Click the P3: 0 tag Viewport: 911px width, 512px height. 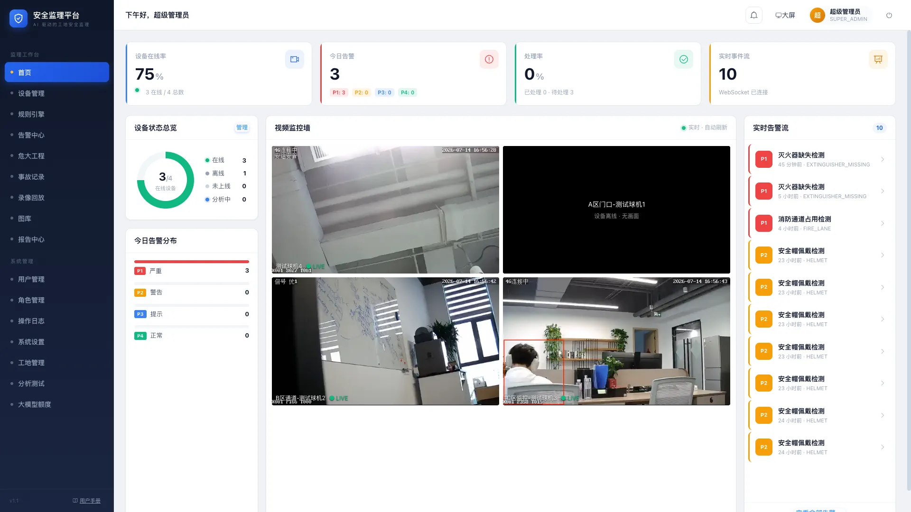pos(384,92)
